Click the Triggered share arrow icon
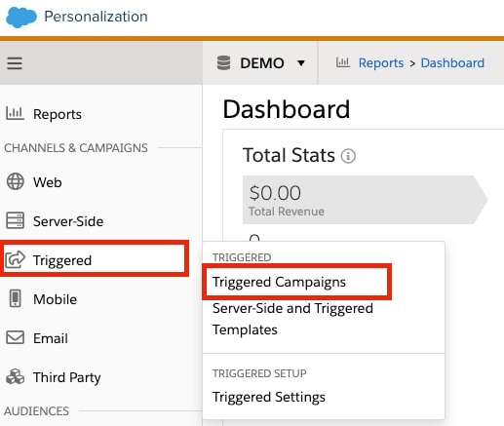The height and width of the screenshot is (426, 504). [x=15, y=259]
